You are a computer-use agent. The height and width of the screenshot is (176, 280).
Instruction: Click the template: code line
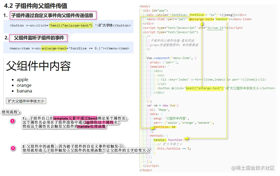pyautogui.click(x=160, y=67)
